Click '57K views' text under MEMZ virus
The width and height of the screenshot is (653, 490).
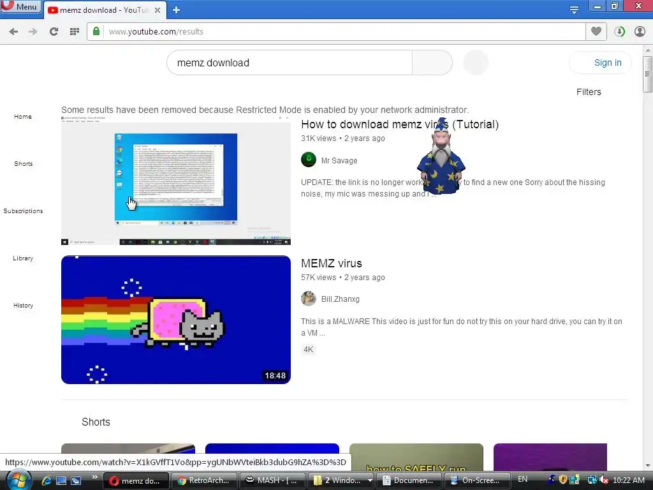[x=318, y=278]
